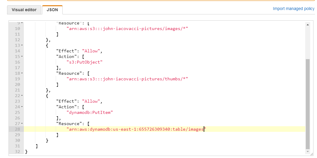Click the "Effect" key on line 14

67,51
